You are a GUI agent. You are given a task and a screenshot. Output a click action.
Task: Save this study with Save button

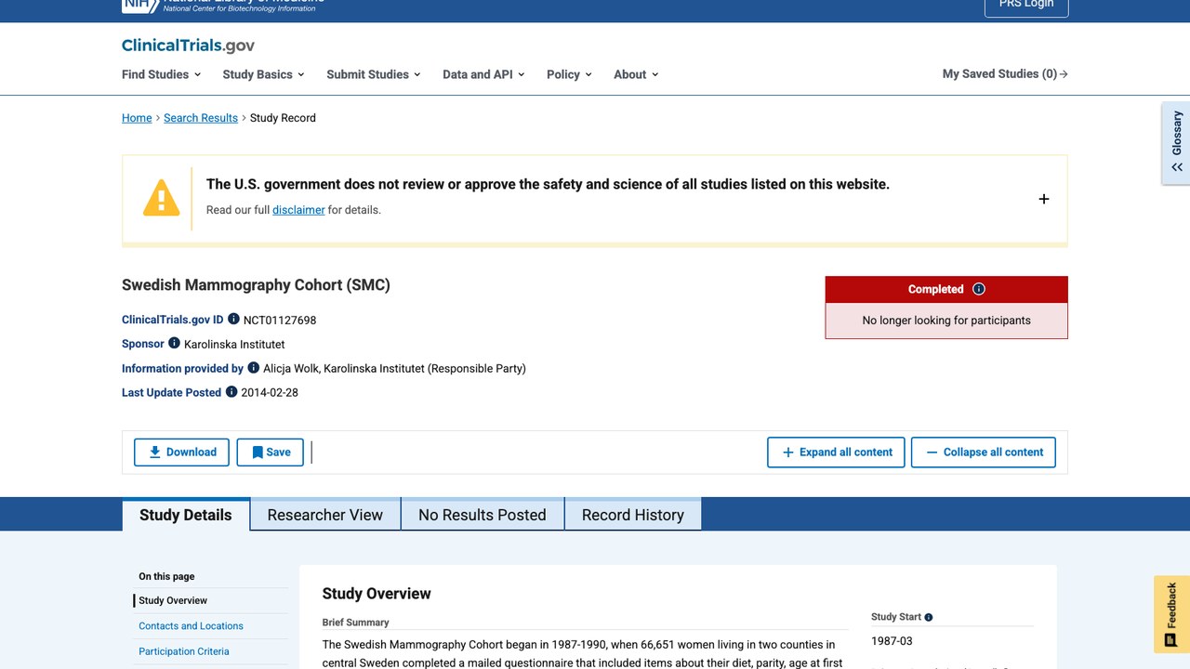[271, 453]
